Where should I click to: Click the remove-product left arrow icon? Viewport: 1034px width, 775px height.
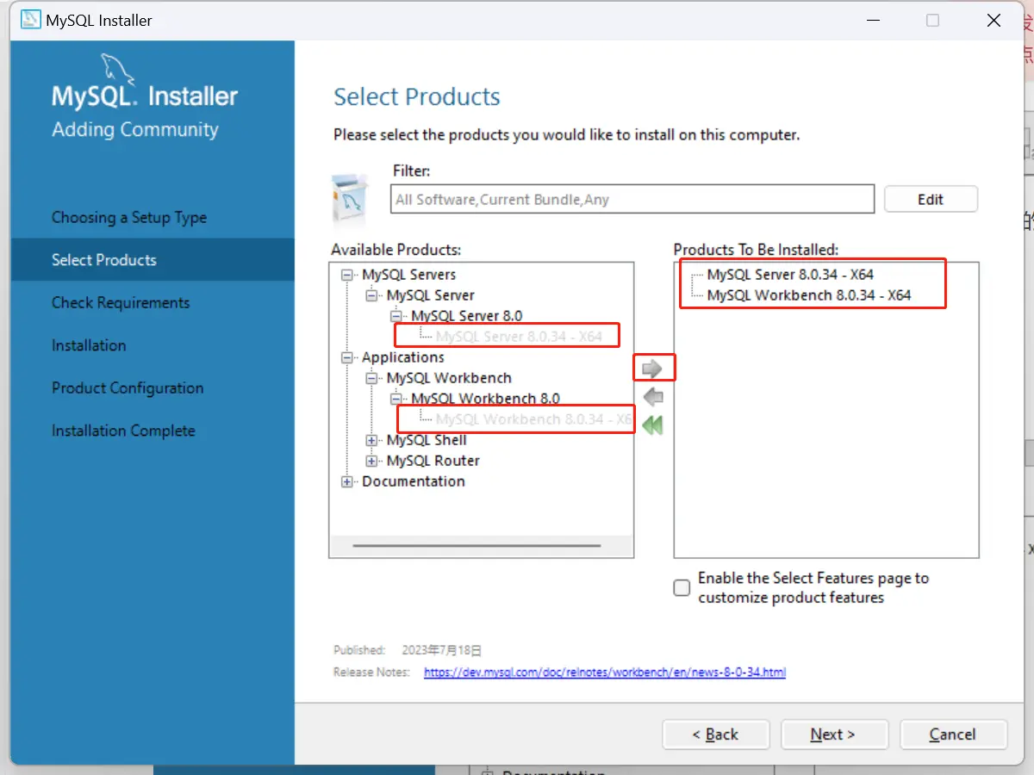point(653,397)
